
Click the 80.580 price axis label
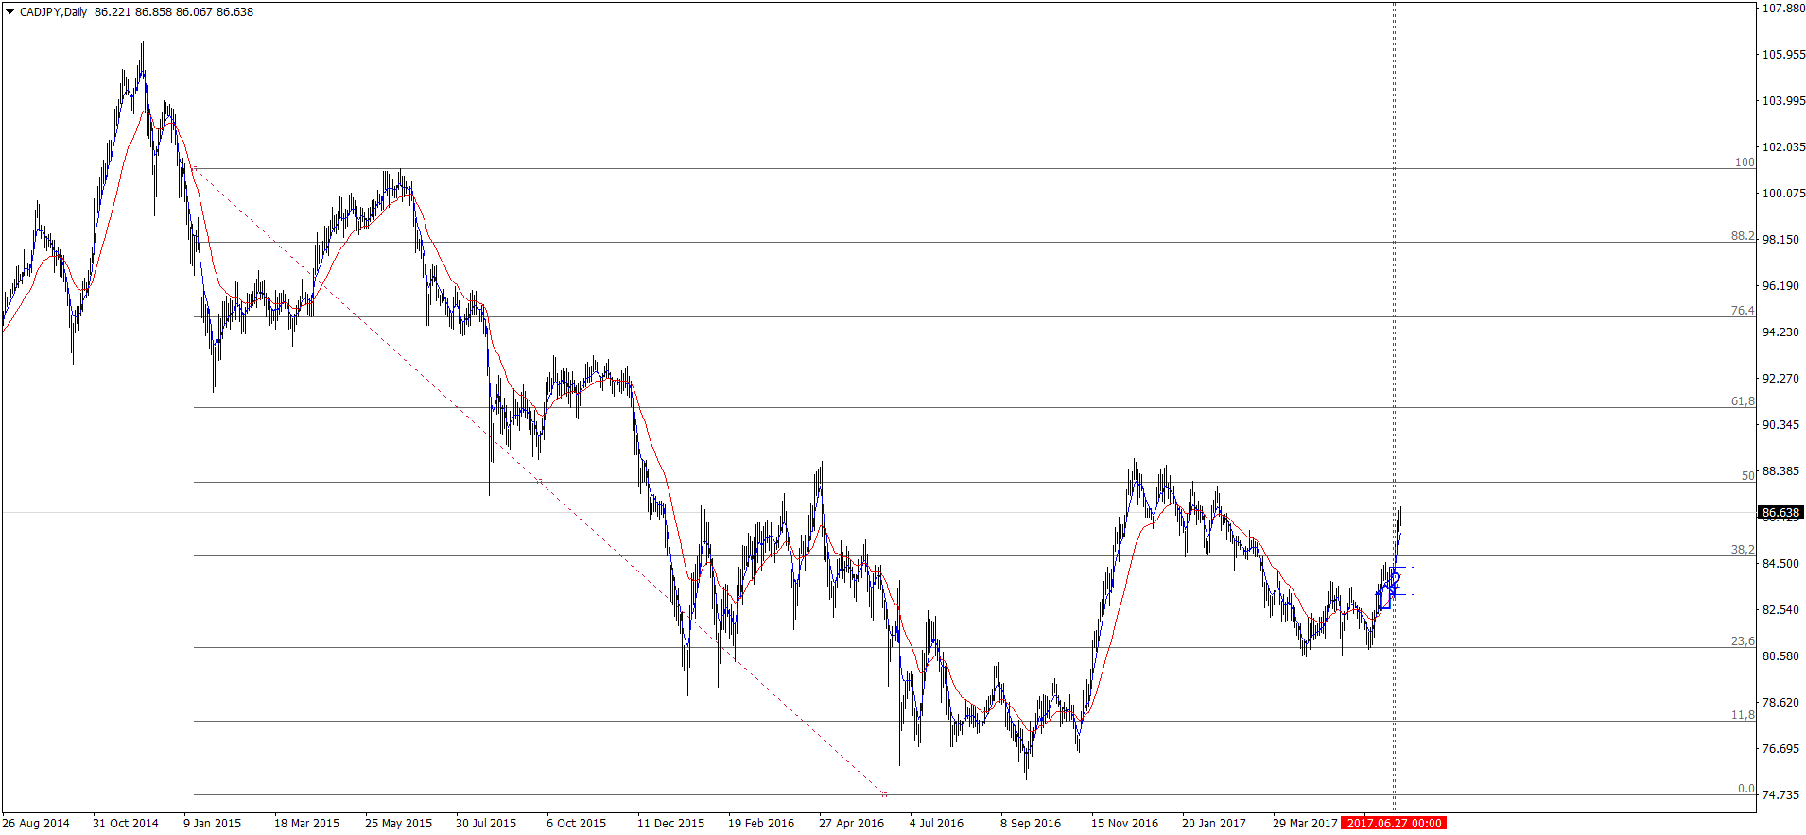click(x=1781, y=656)
